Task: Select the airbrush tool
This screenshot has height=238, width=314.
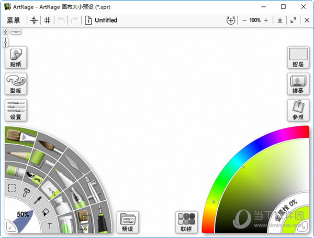Action: pos(93,189)
